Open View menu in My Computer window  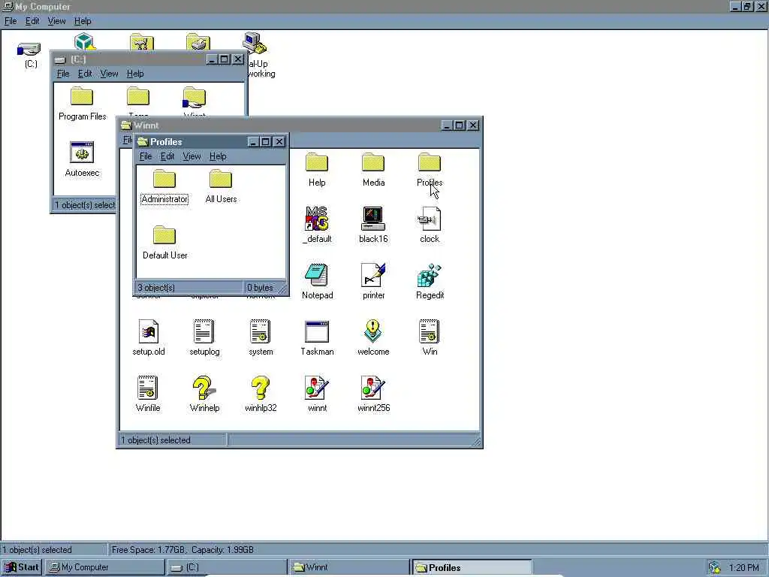point(56,21)
